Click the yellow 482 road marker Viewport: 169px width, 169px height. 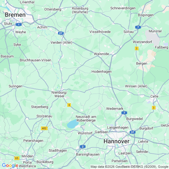(x=44, y=128)
